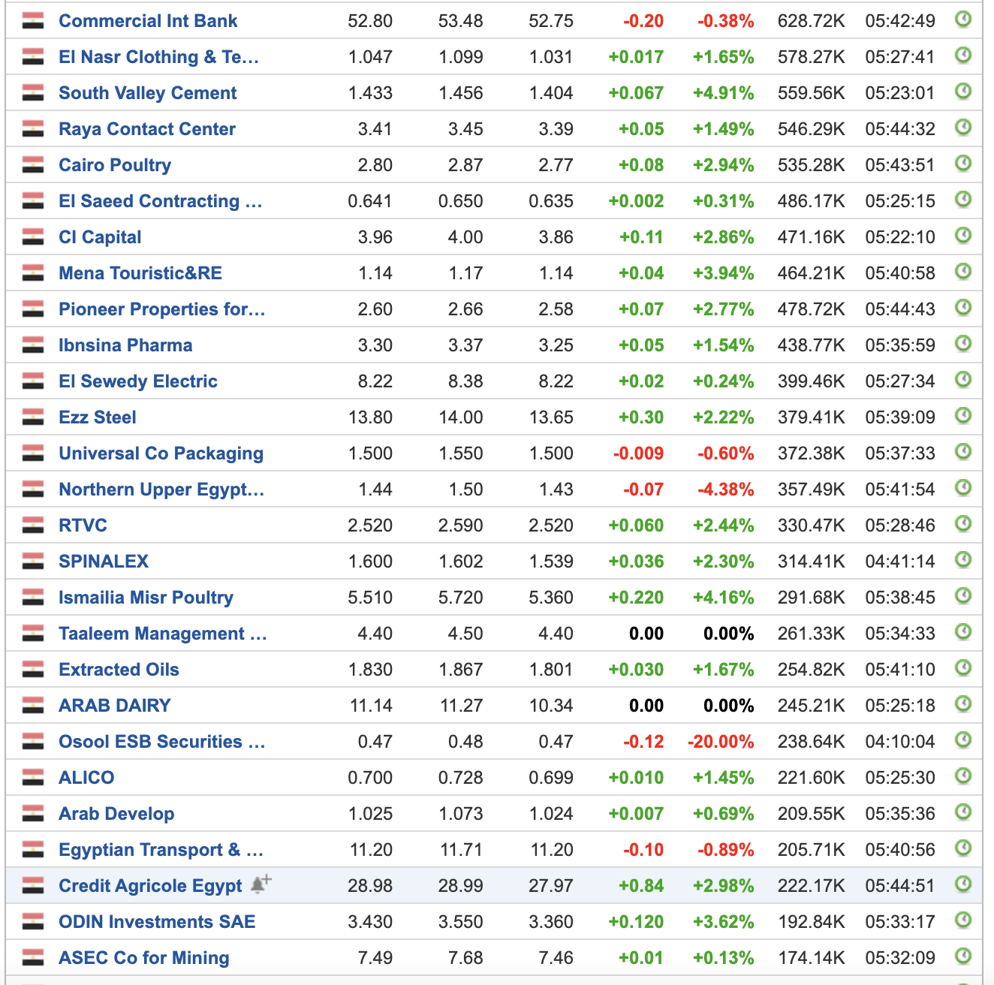Open Credit Agricole Egypt link
This screenshot has width=994, height=985.
pyautogui.click(x=150, y=886)
